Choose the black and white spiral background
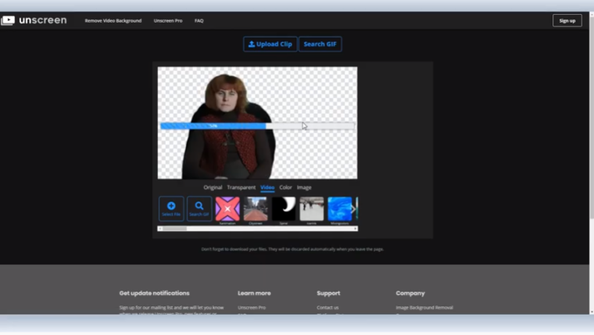Image resolution: width=594 pixels, height=335 pixels. coord(284,208)
